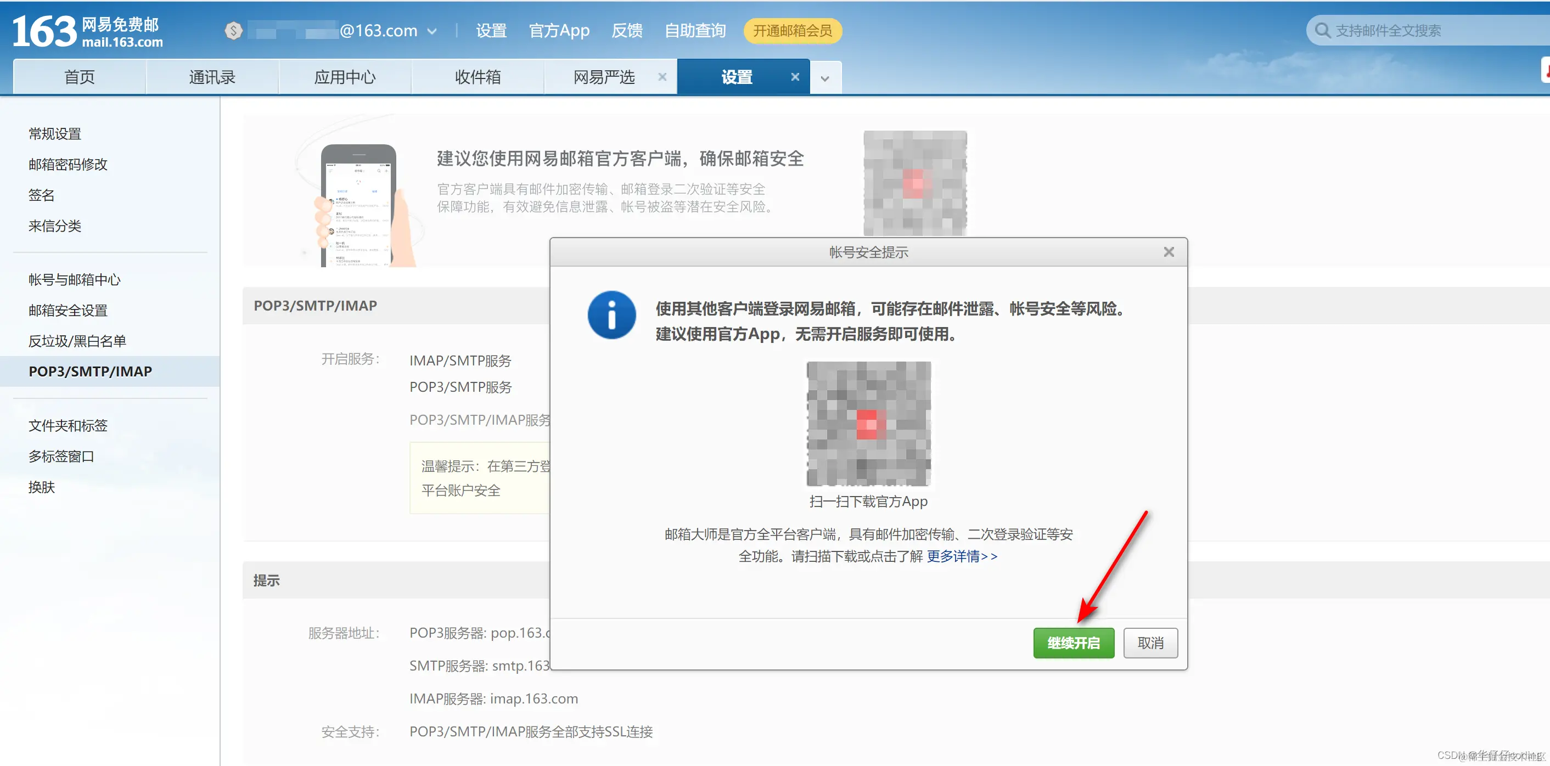Click the blue info icon in the dialog
The height and width of the screenshot is (766, 1550).
[611, 315]
